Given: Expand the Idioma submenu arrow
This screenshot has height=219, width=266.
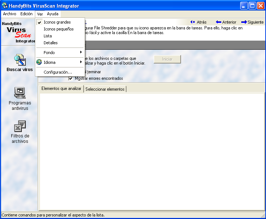Looking at the screenshot, I should tap(81, 62).
